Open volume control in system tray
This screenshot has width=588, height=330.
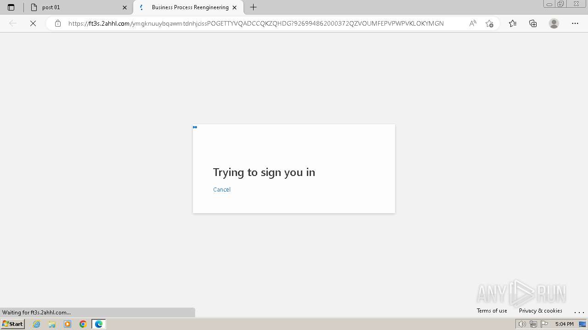pyautogui.click(x=522, y=324)
